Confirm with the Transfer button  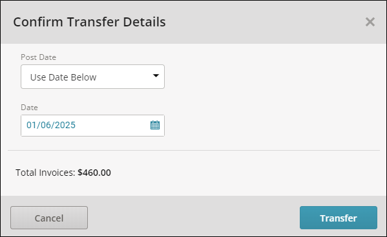coord(339,218)
